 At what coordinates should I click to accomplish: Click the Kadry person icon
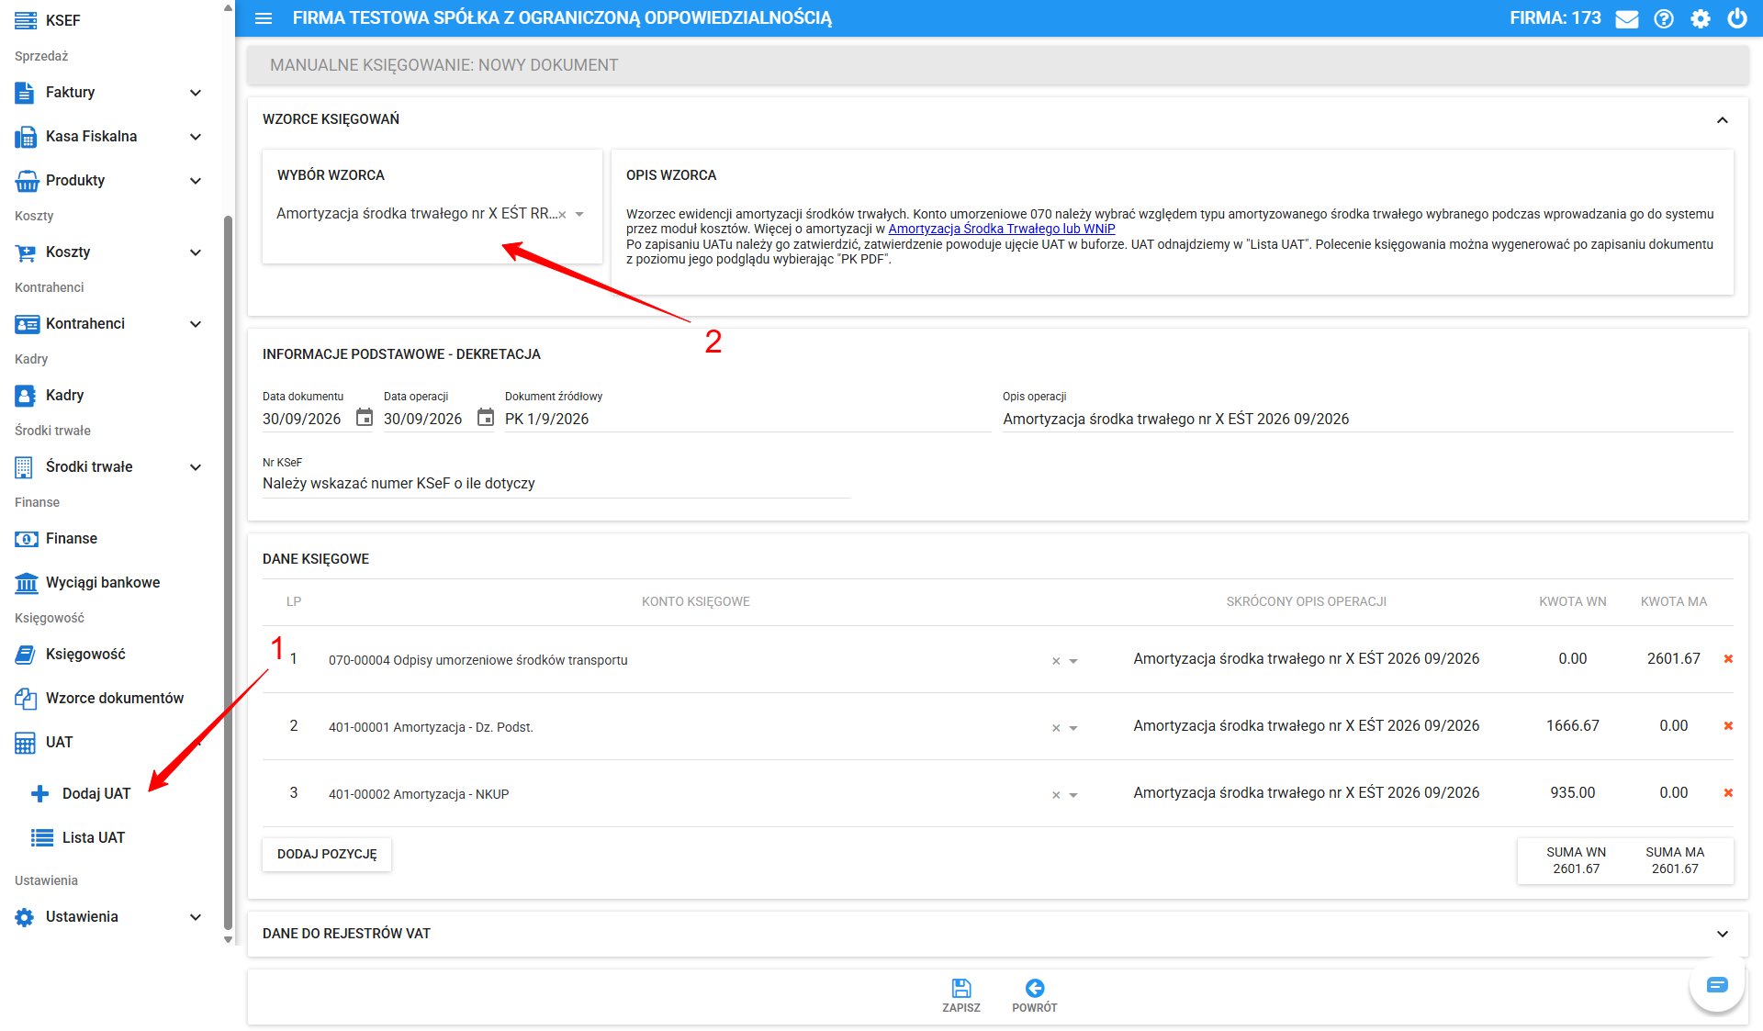[25, 396]
